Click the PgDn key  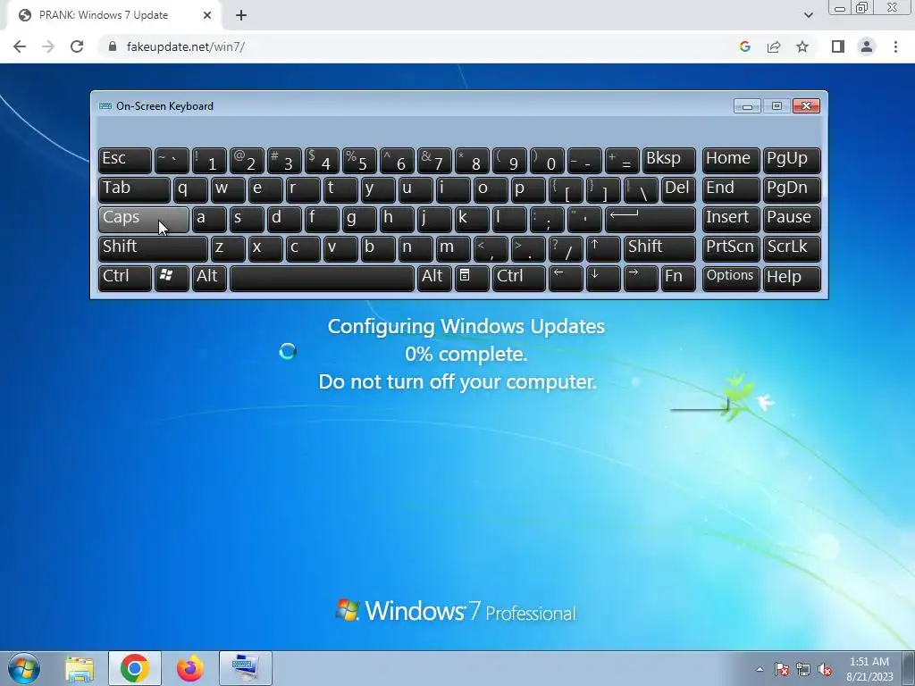click(792, 189)
